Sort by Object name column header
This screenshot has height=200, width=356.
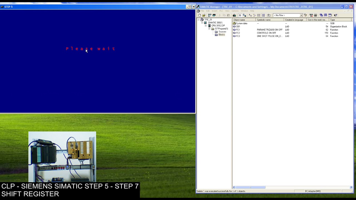[x=244, y=20]
